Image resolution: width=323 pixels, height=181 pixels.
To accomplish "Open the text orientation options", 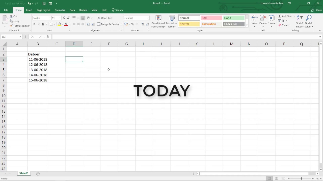I will [x=89, y=18].
